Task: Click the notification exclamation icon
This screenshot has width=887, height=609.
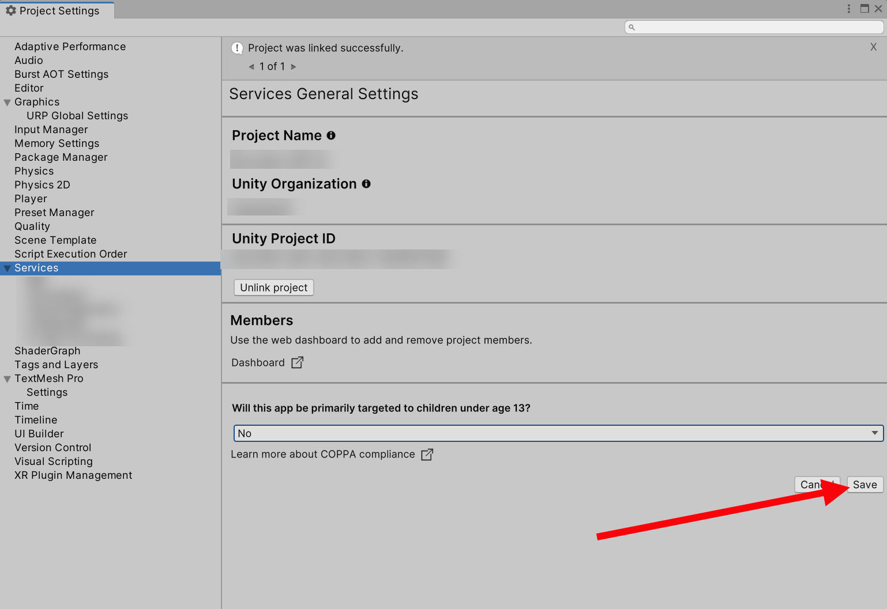Action: point(237,48)
